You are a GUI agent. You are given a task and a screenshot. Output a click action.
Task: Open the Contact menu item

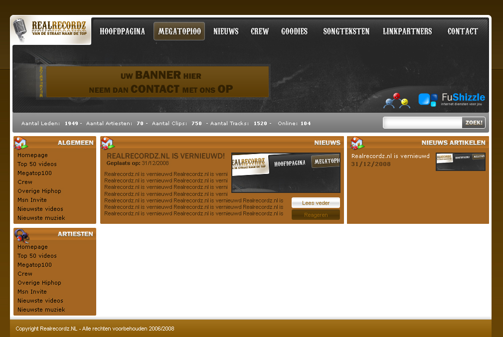tap(463, 31)
